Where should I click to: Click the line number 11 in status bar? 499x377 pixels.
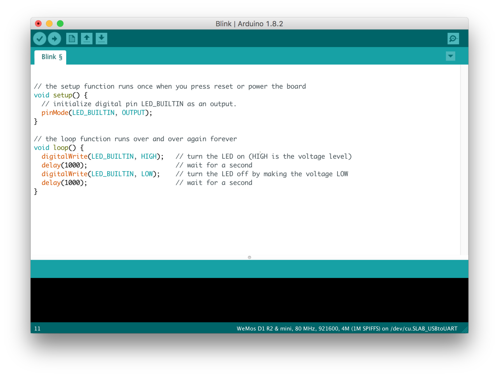click(x=37, y=329)
